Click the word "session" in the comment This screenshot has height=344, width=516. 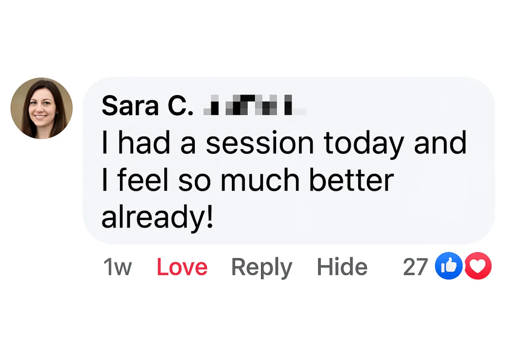point(260,144)
